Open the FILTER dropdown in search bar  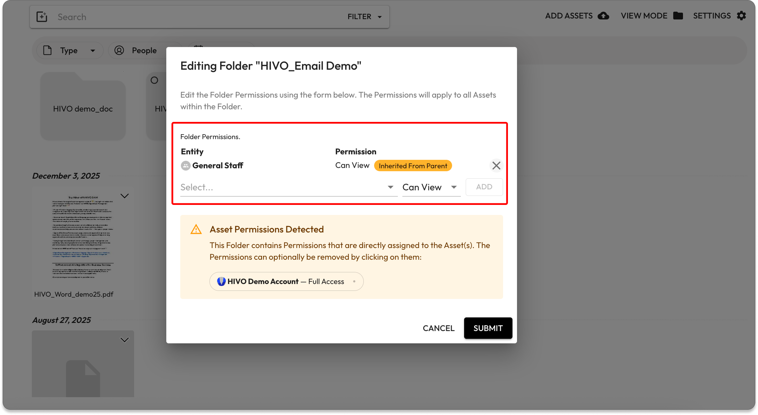(364, 17)
